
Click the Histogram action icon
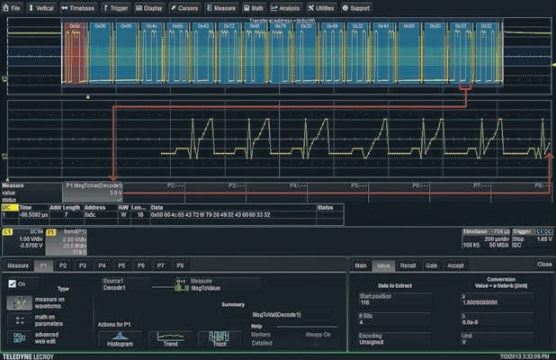click(x=120, y=339)
